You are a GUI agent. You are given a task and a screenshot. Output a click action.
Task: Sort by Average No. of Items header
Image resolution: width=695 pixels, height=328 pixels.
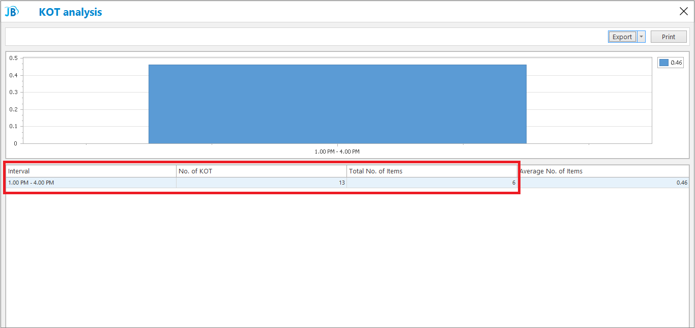pyautogui.click(x=603, y=171)
